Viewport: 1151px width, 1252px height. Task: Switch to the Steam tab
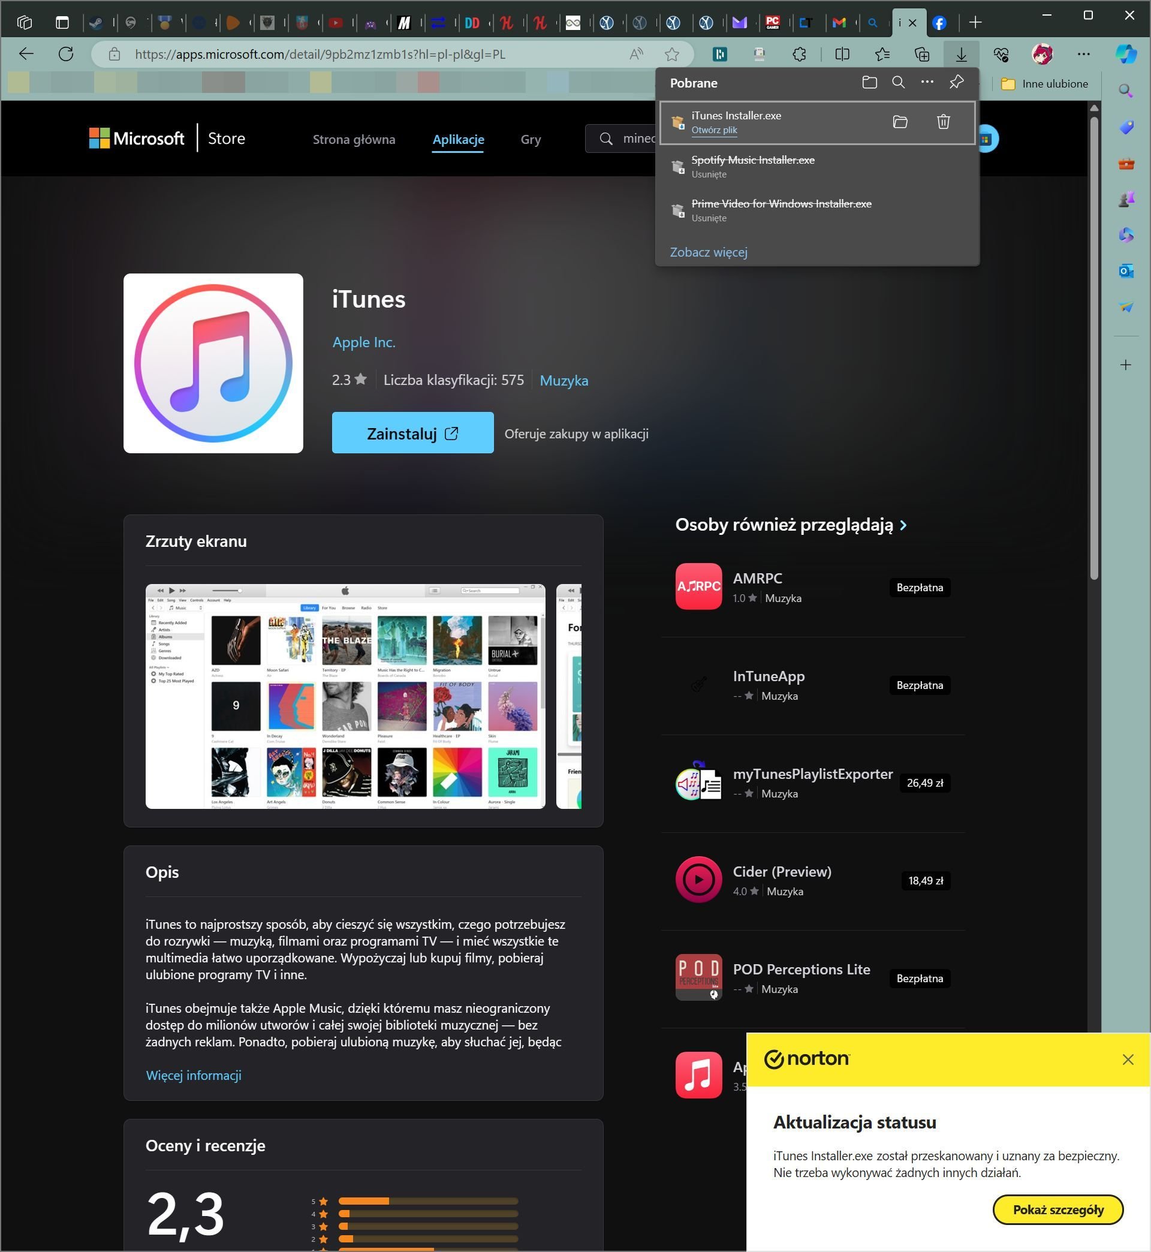coord(96,23)
